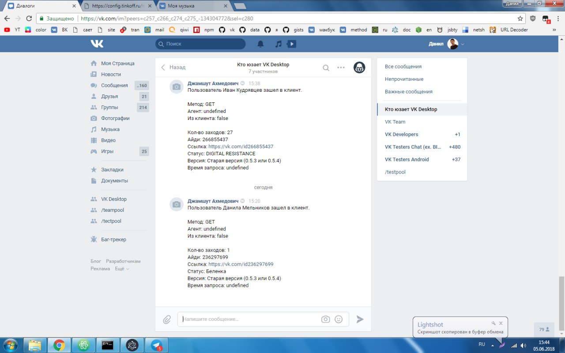The width and height of the screenshot is (565, 353).
Task: Click the Lightshot feather tray icon
Action: [x=502, y=345]
